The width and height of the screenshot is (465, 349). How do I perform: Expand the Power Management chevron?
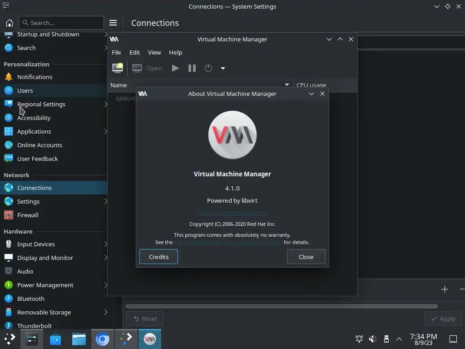point(105,285)
